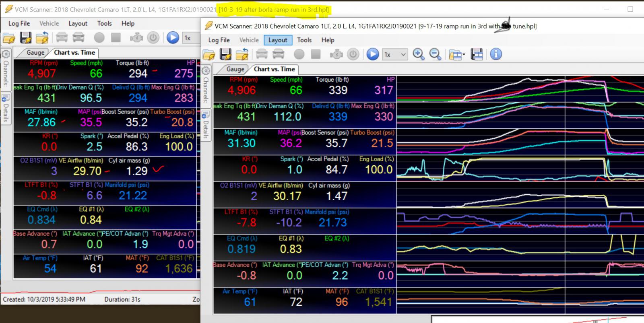Click the second grey car icon in the back window
Screen dimensions: 644x323
point(78,38)
